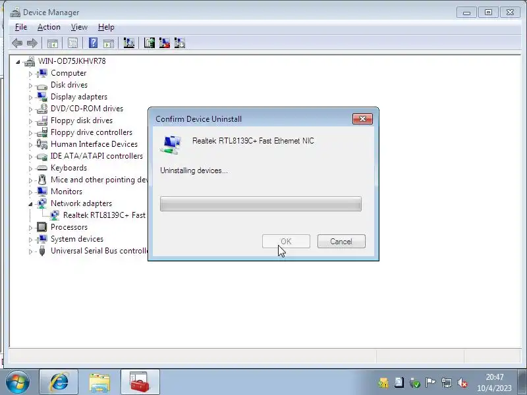Select the Network adapters label

[81, 203]
